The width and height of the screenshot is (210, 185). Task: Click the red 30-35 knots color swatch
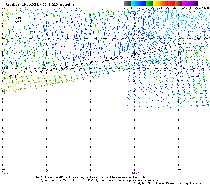[171, 3]
